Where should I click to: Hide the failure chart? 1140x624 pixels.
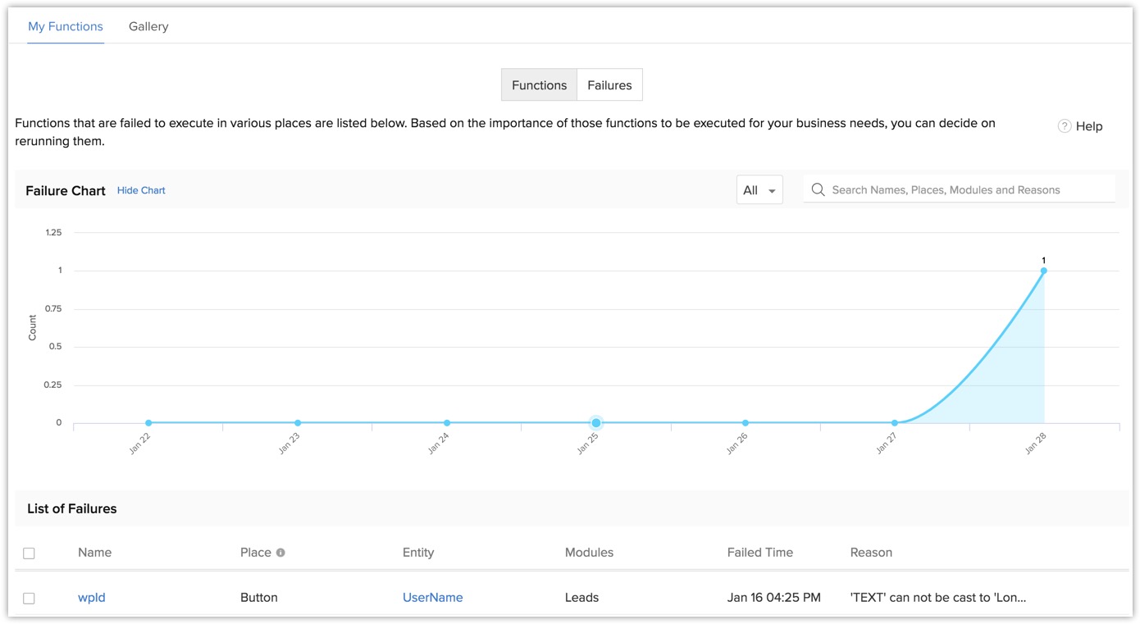(x=141, y=190)
